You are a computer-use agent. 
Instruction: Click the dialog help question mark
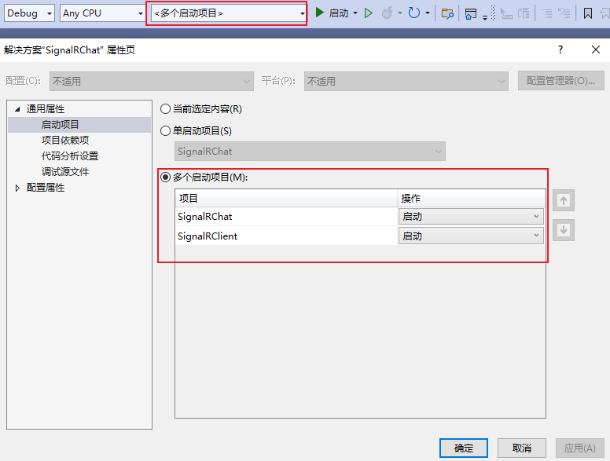click(560, 49)
